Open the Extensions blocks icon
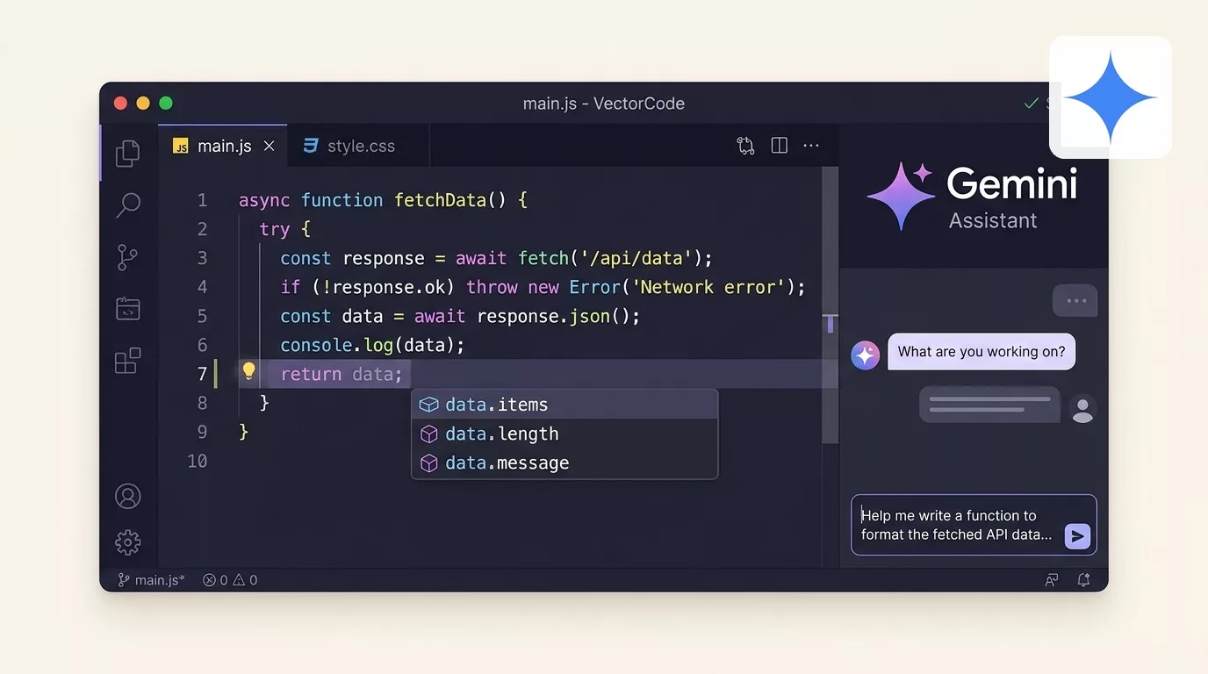Screen dimensions: 1208x674 tap(128, 361)
